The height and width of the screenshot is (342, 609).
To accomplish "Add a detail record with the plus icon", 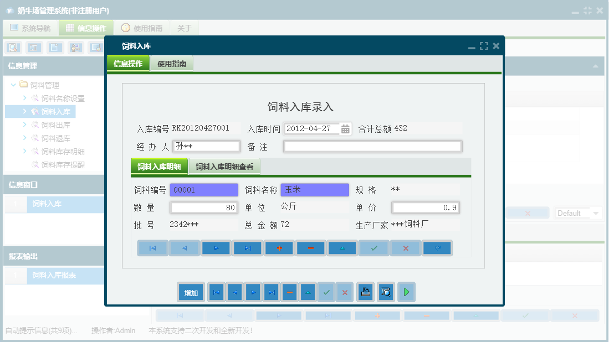I will click(279, 248).
